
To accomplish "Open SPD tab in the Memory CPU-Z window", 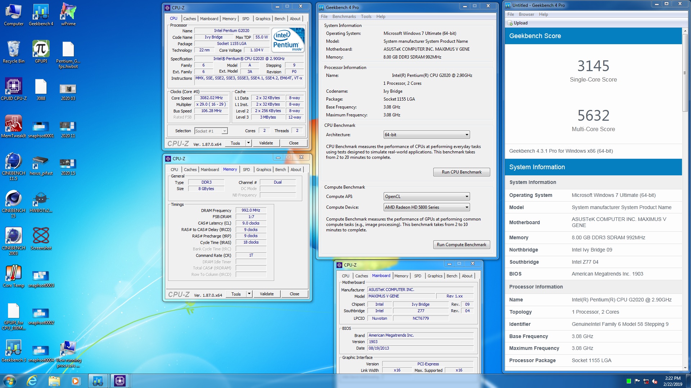I will [246, 170].
